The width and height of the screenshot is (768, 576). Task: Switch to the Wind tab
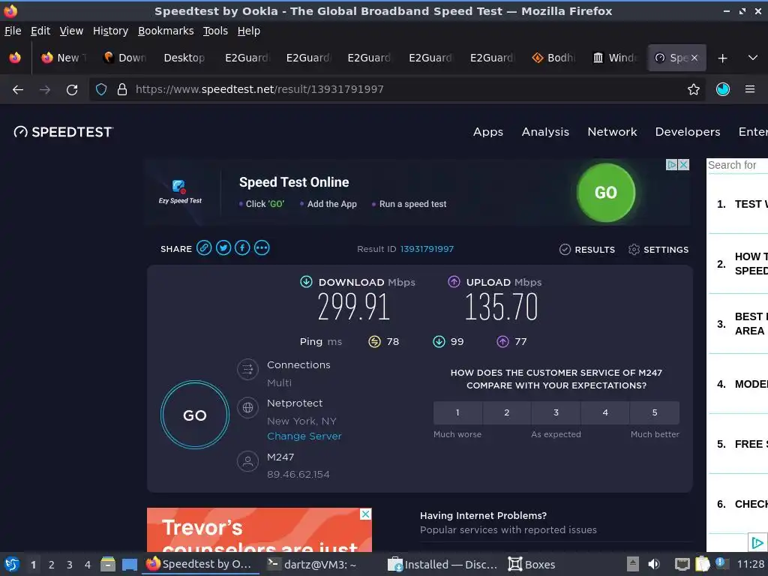616,58
